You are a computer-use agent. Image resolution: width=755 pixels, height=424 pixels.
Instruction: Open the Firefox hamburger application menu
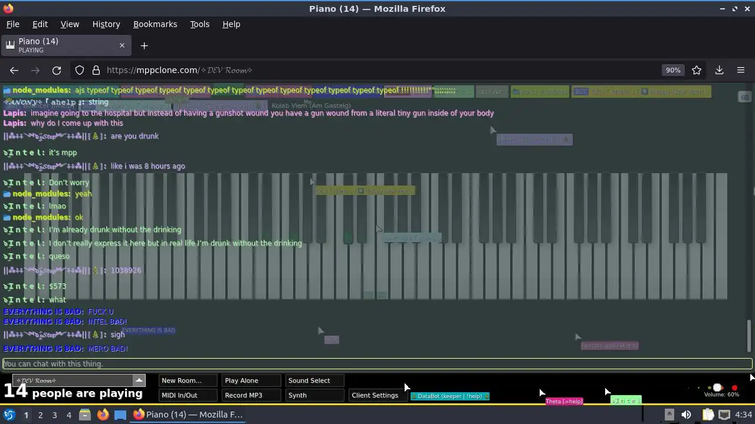741,70
